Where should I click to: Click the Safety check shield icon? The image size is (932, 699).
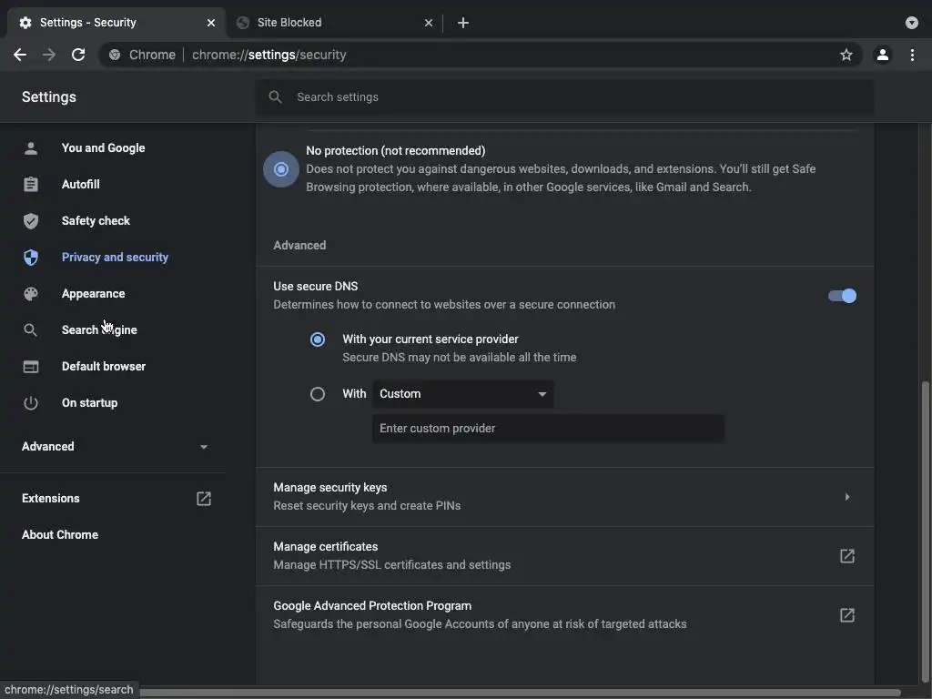click(31, 221)
